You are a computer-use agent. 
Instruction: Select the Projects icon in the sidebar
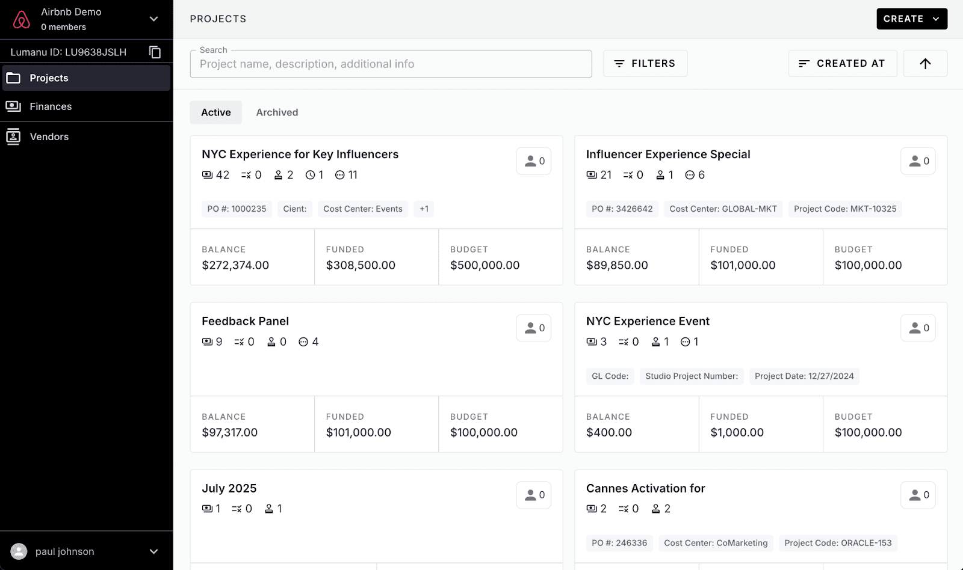(x=13, y=78)
